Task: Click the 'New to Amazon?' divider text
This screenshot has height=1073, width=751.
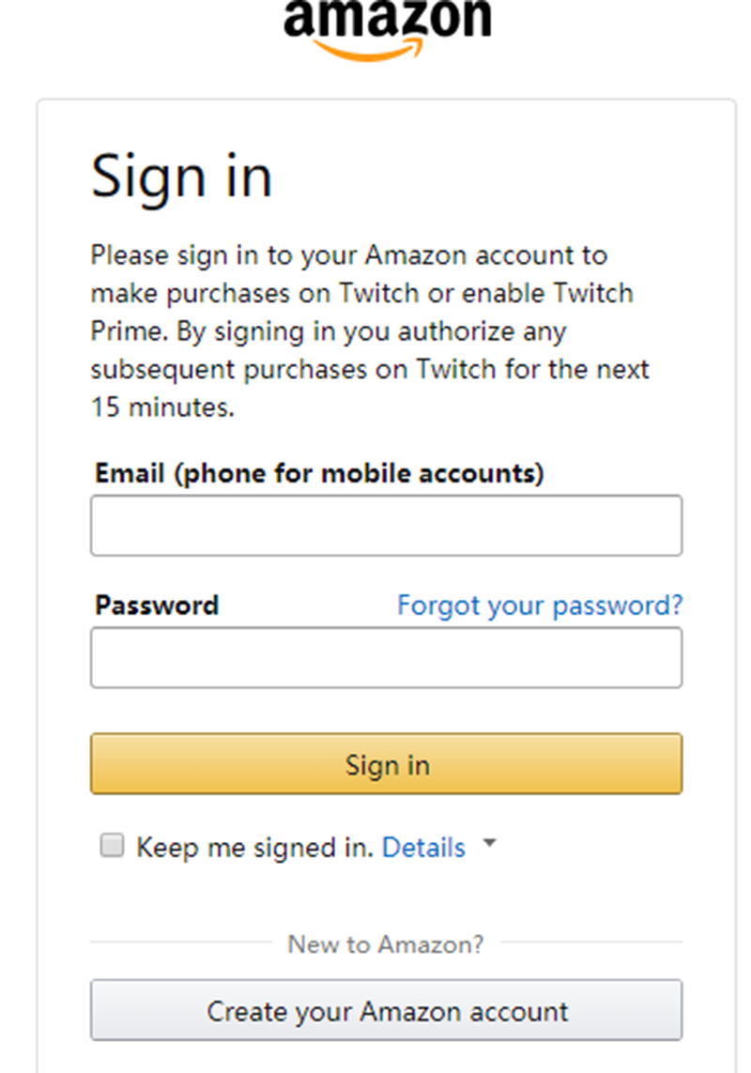Action: [386, 944]
